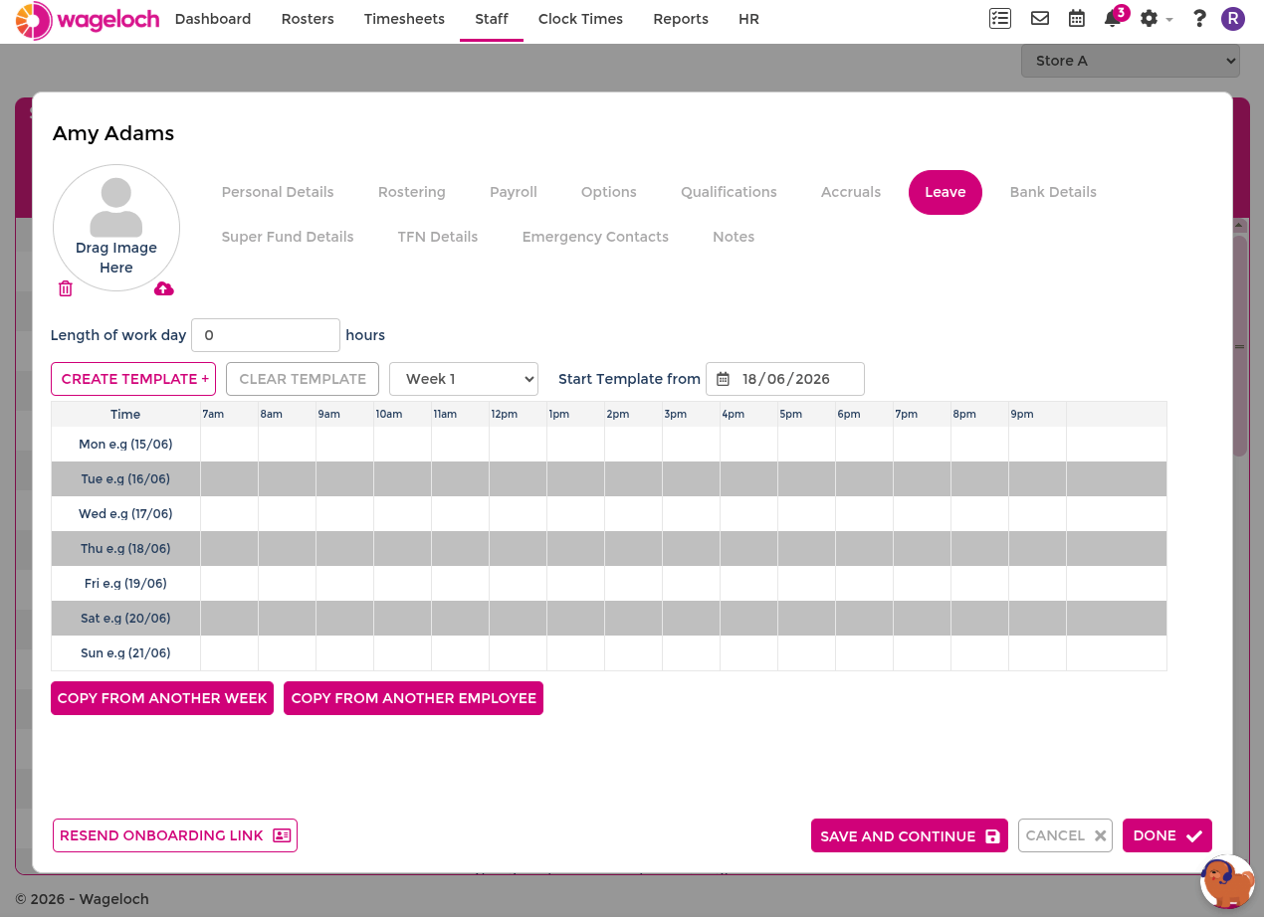Click Create Template button
The height and width of the screenshot is (917, 1264).
(133, 379)
